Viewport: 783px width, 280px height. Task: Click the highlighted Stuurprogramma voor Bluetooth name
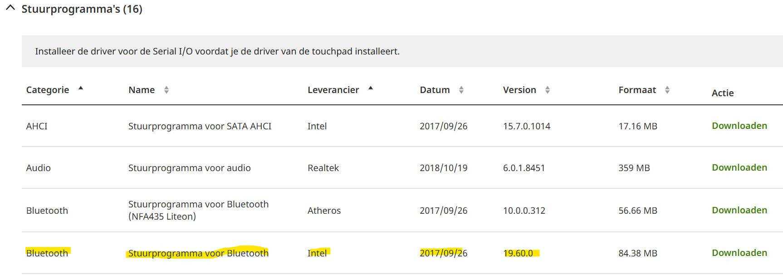(x=198, y=253)
